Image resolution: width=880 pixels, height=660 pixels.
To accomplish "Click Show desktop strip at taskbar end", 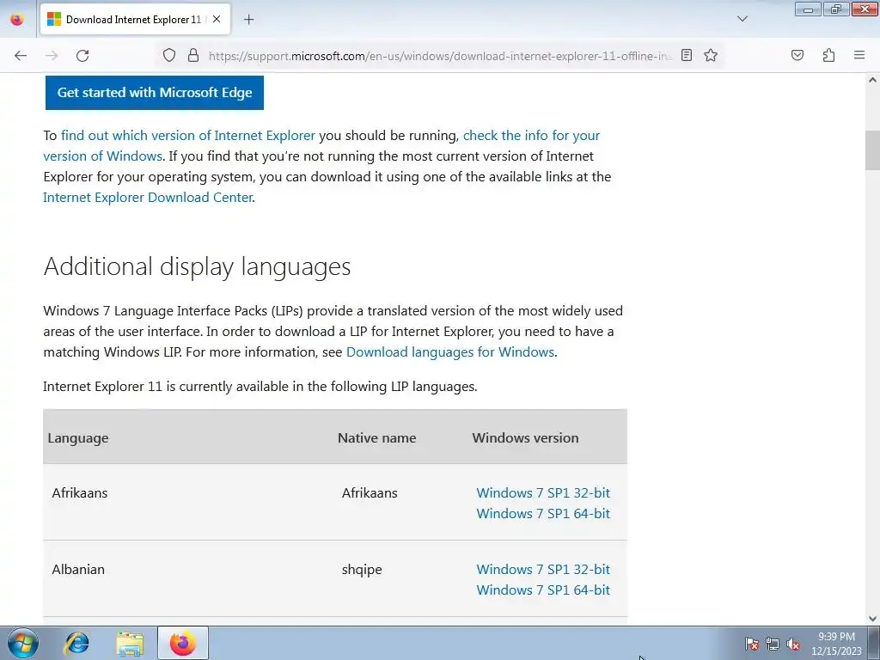I will point(874,643).
